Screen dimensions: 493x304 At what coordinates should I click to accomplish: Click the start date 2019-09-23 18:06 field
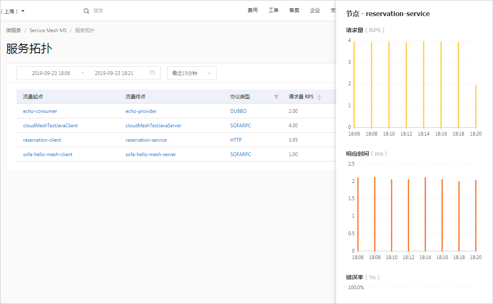(x=51, y=73)
